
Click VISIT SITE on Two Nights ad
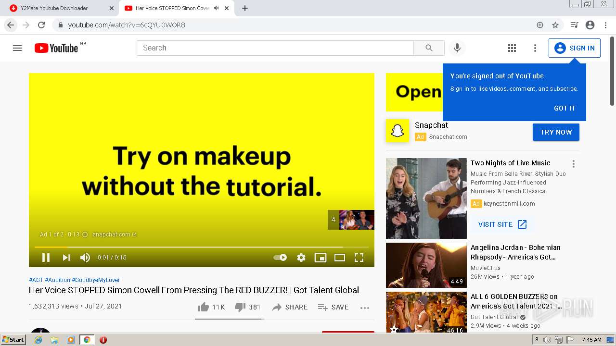(502, 224)
